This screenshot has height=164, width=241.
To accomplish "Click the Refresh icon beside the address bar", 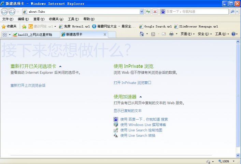I will point(148,12).
